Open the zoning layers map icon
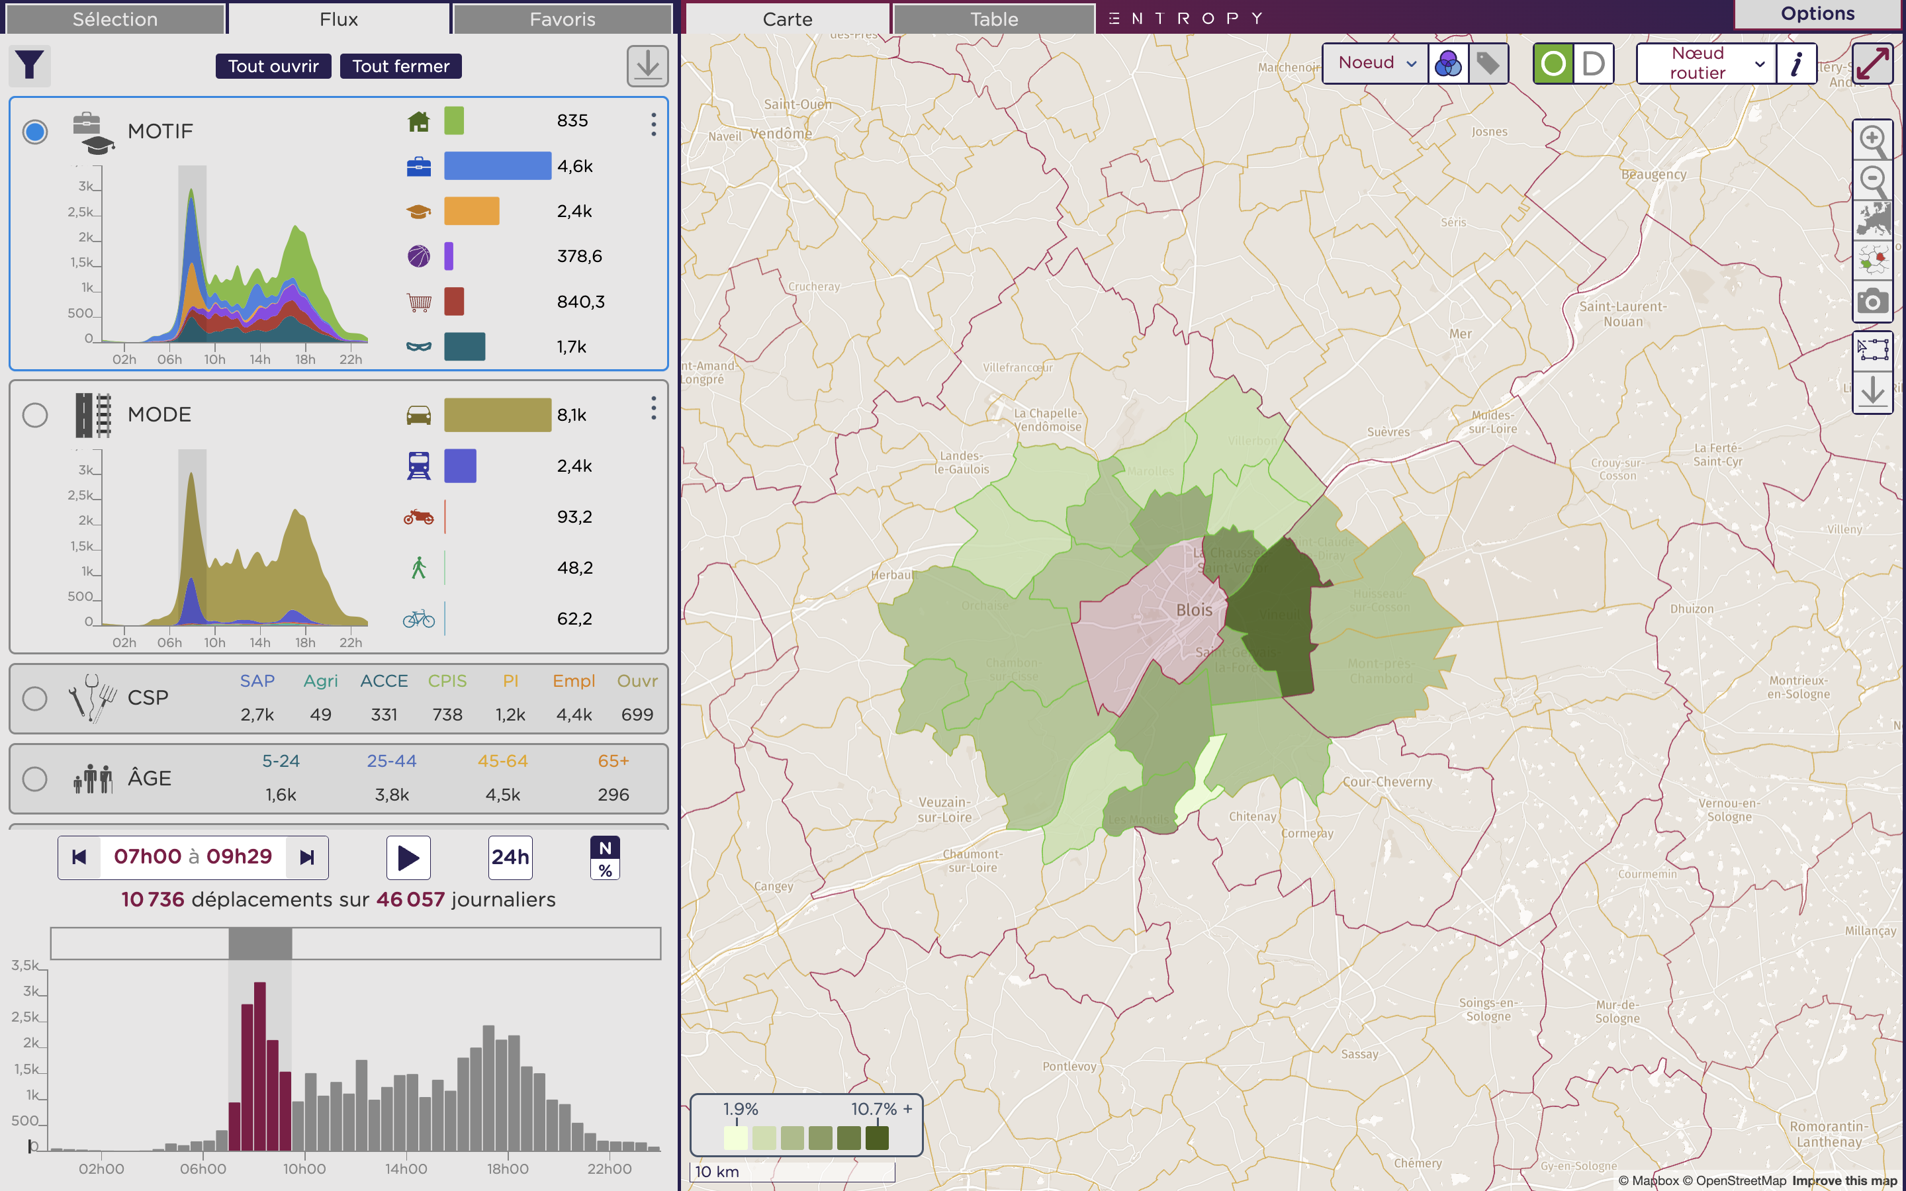The width and height of the screenshot is (1906, 1191). 1872,261
